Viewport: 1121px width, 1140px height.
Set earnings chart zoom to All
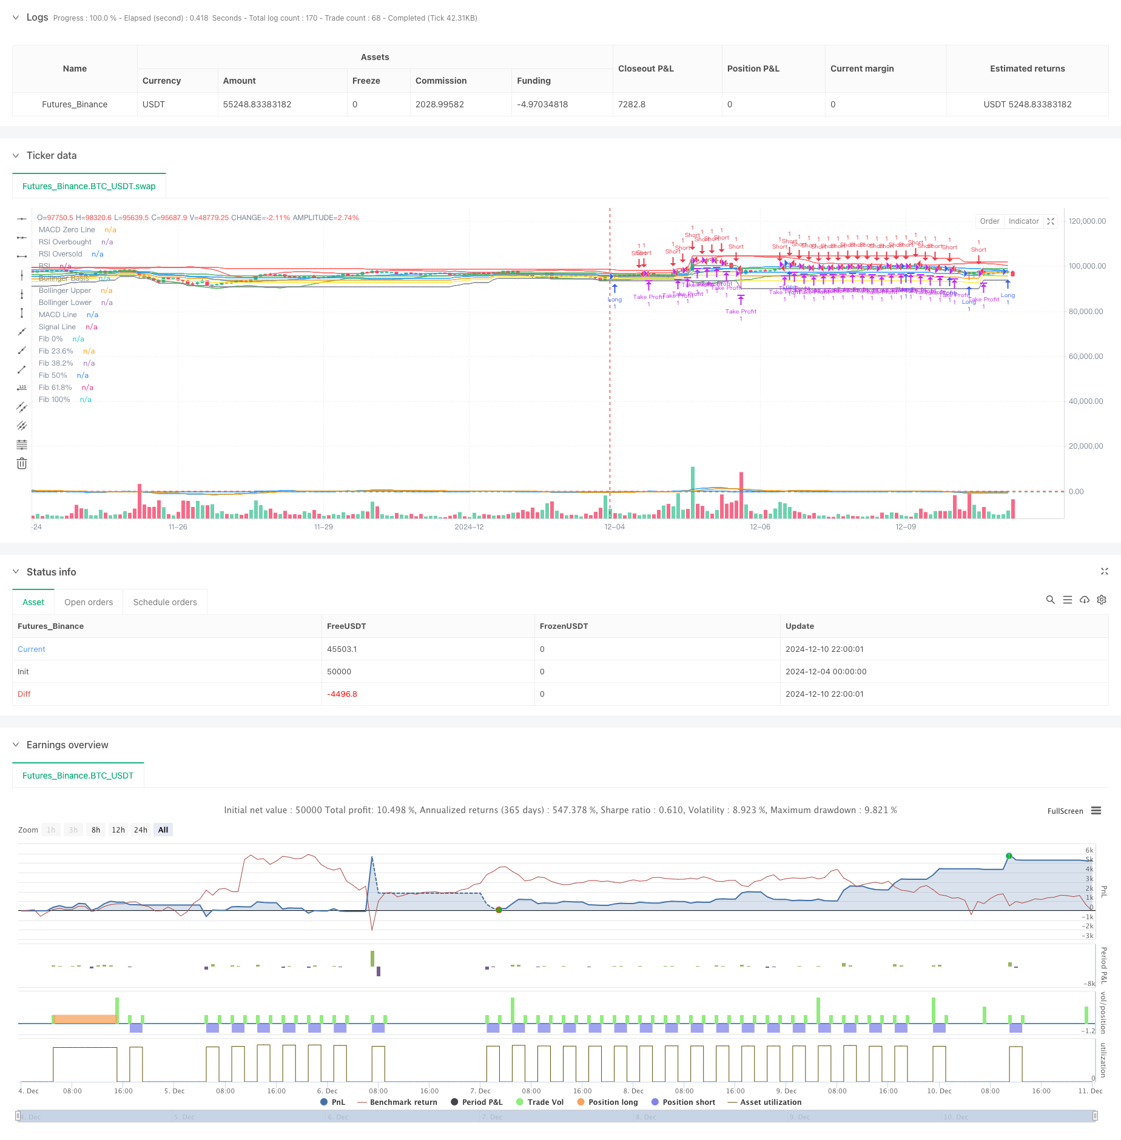(x=163, y=830)
